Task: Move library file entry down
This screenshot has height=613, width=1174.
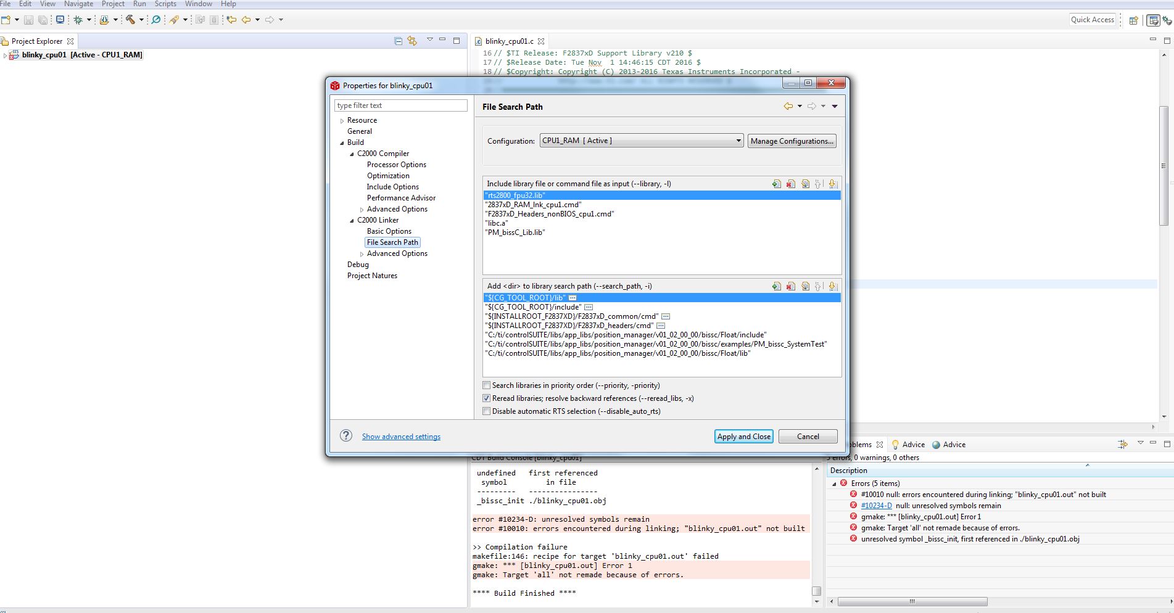Action: pyautogui.click(x=832, y=184)
